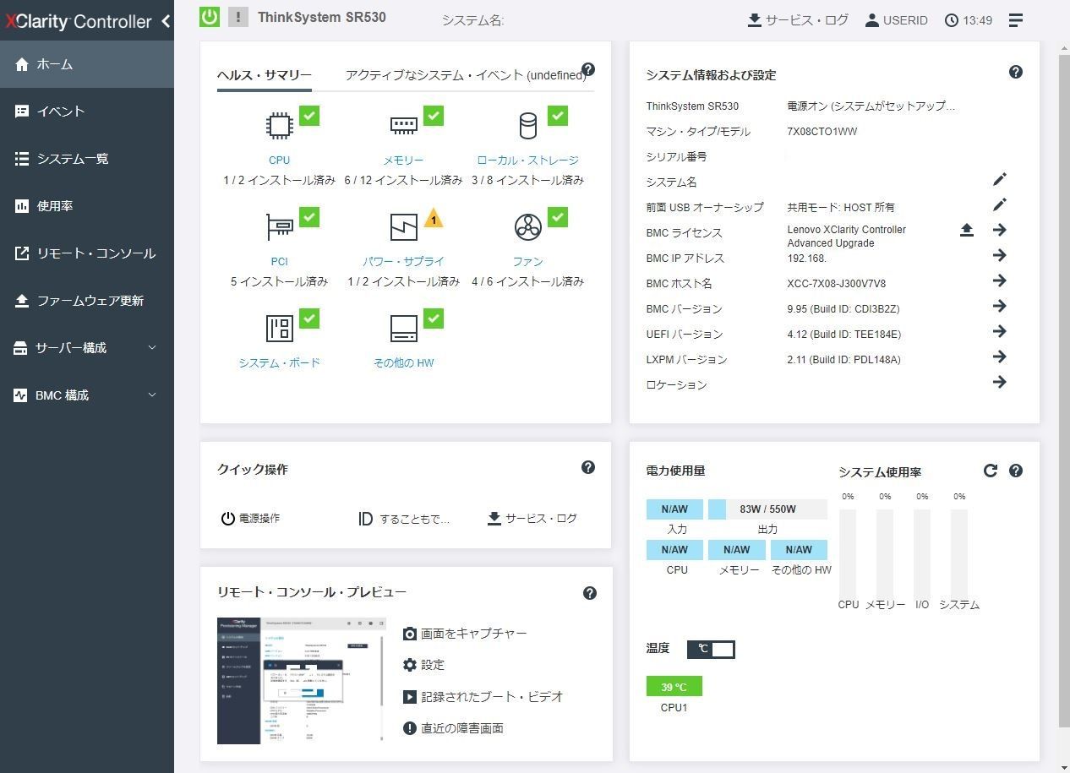
Task: Open the ローカル・ストレージ link
Action: coord(527,161)
